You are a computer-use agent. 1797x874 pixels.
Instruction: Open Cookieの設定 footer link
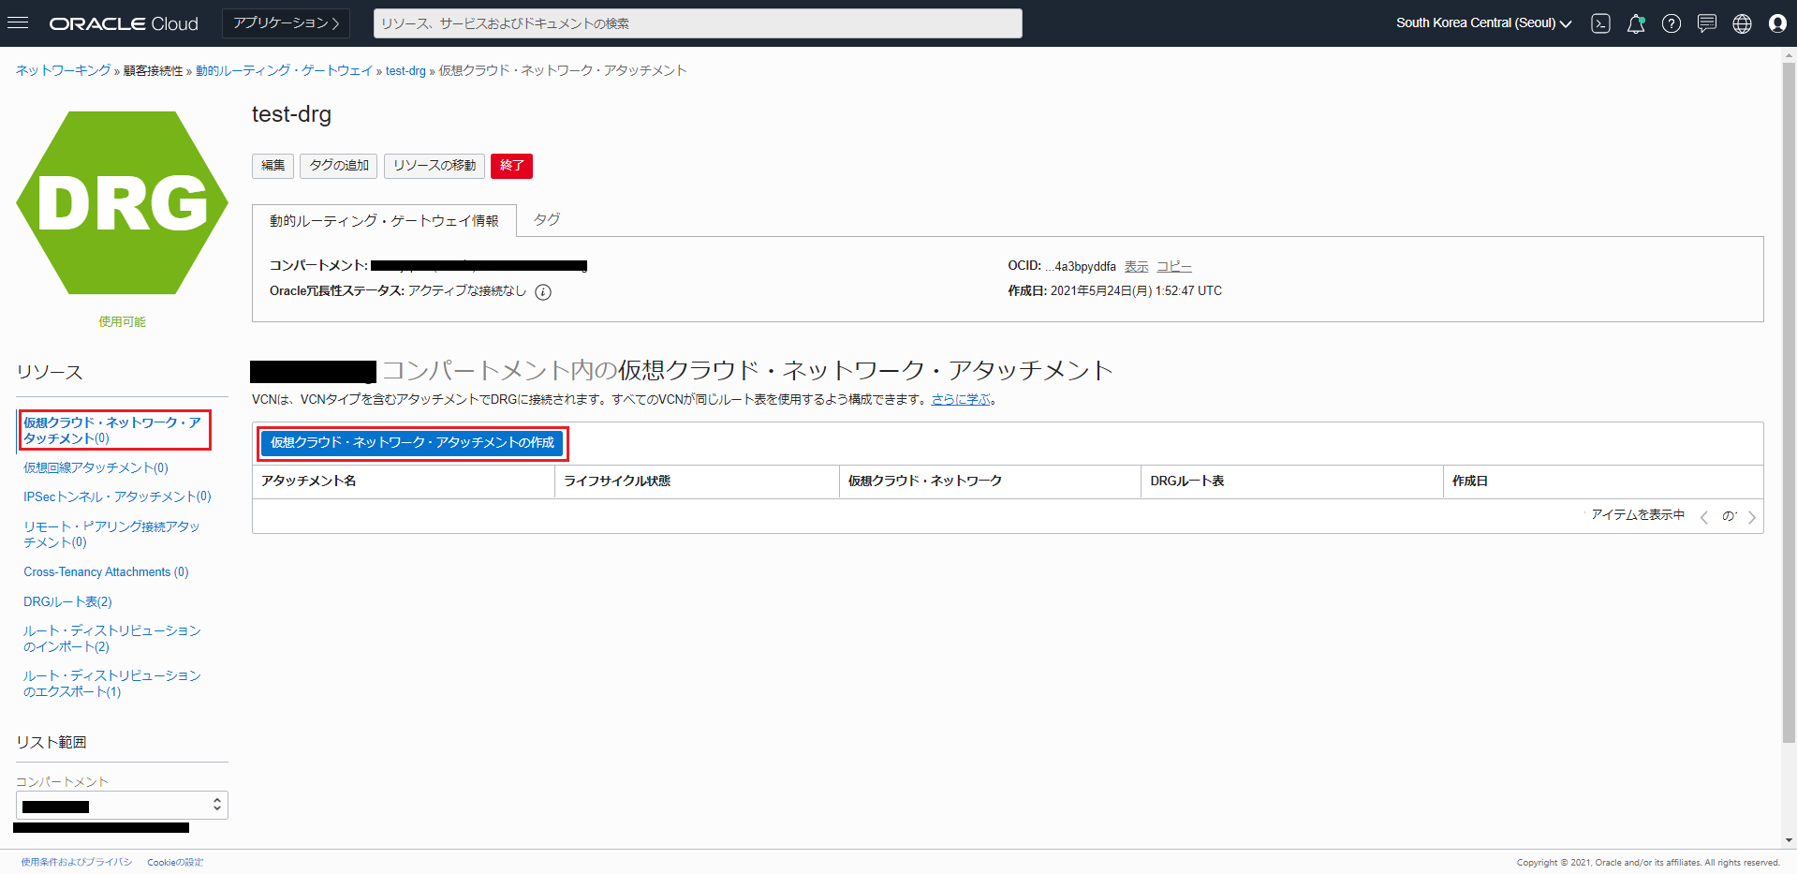[x=175, y=862]
